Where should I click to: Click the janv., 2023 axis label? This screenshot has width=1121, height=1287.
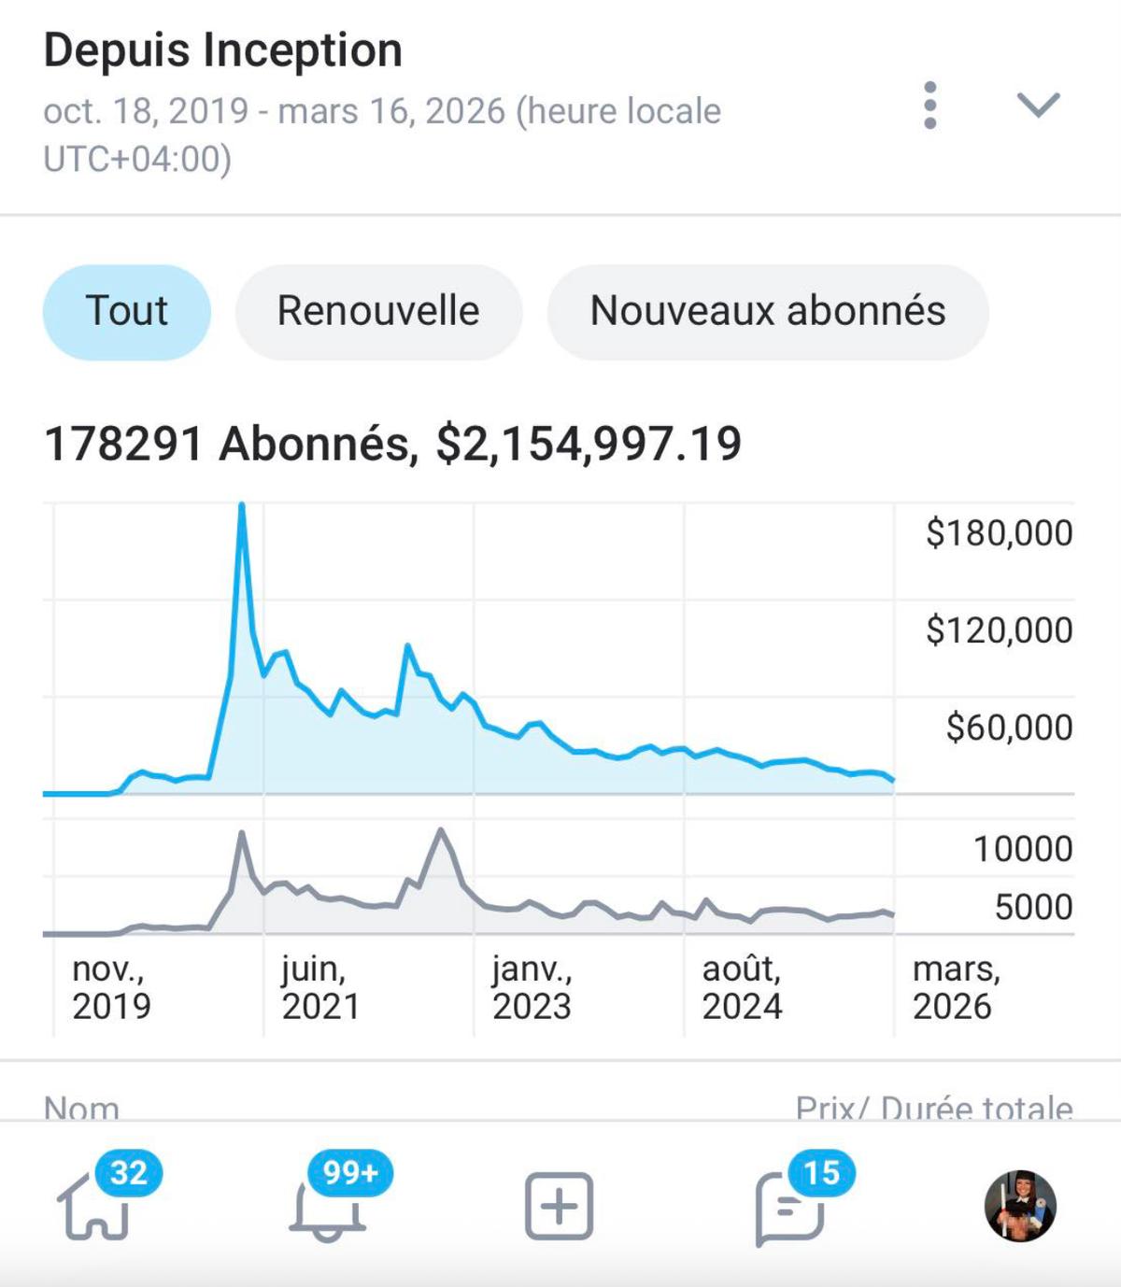point(532,988)
